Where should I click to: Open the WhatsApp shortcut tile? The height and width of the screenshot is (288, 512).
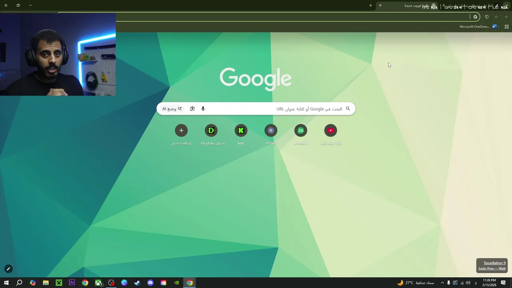(x=301, y=130)
